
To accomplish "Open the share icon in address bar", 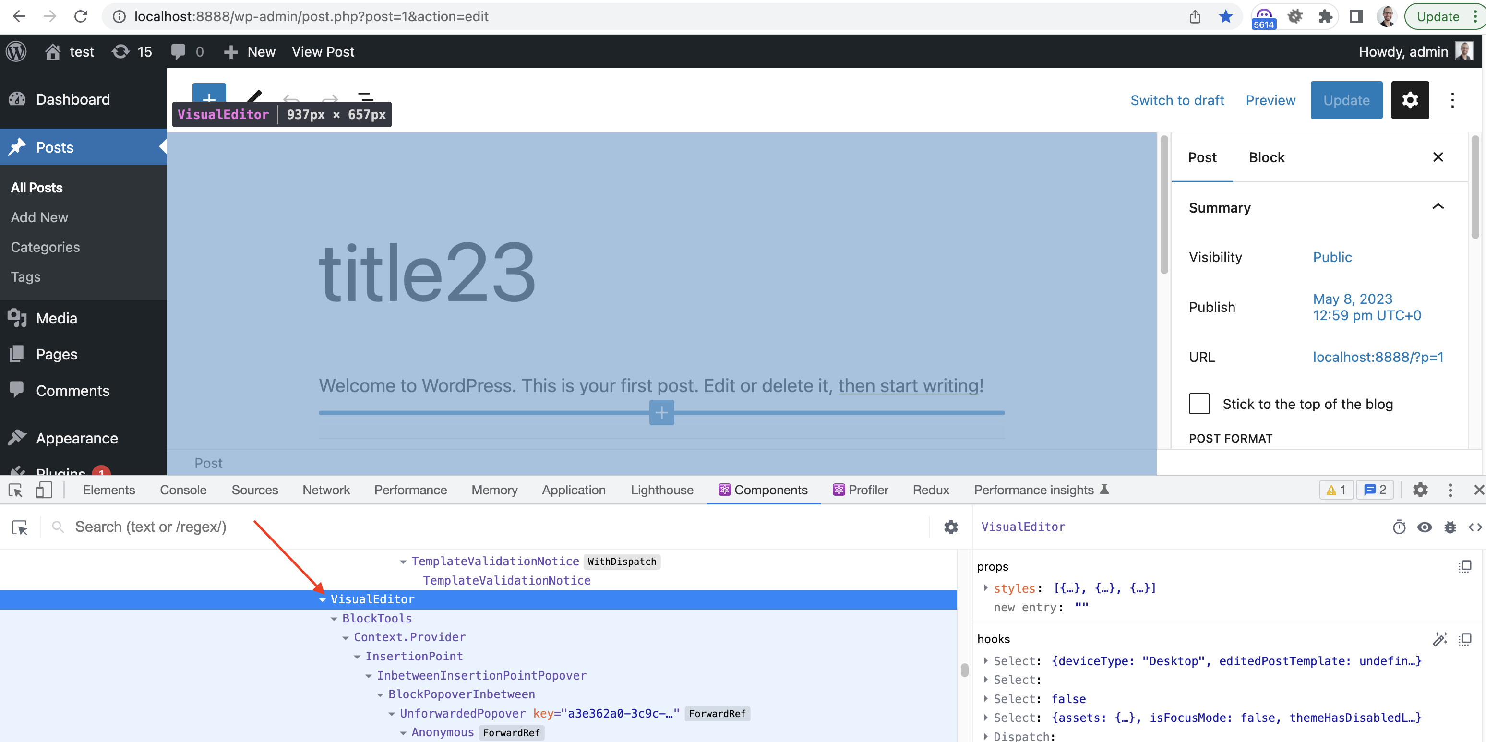I will (x=1195, y=16).
